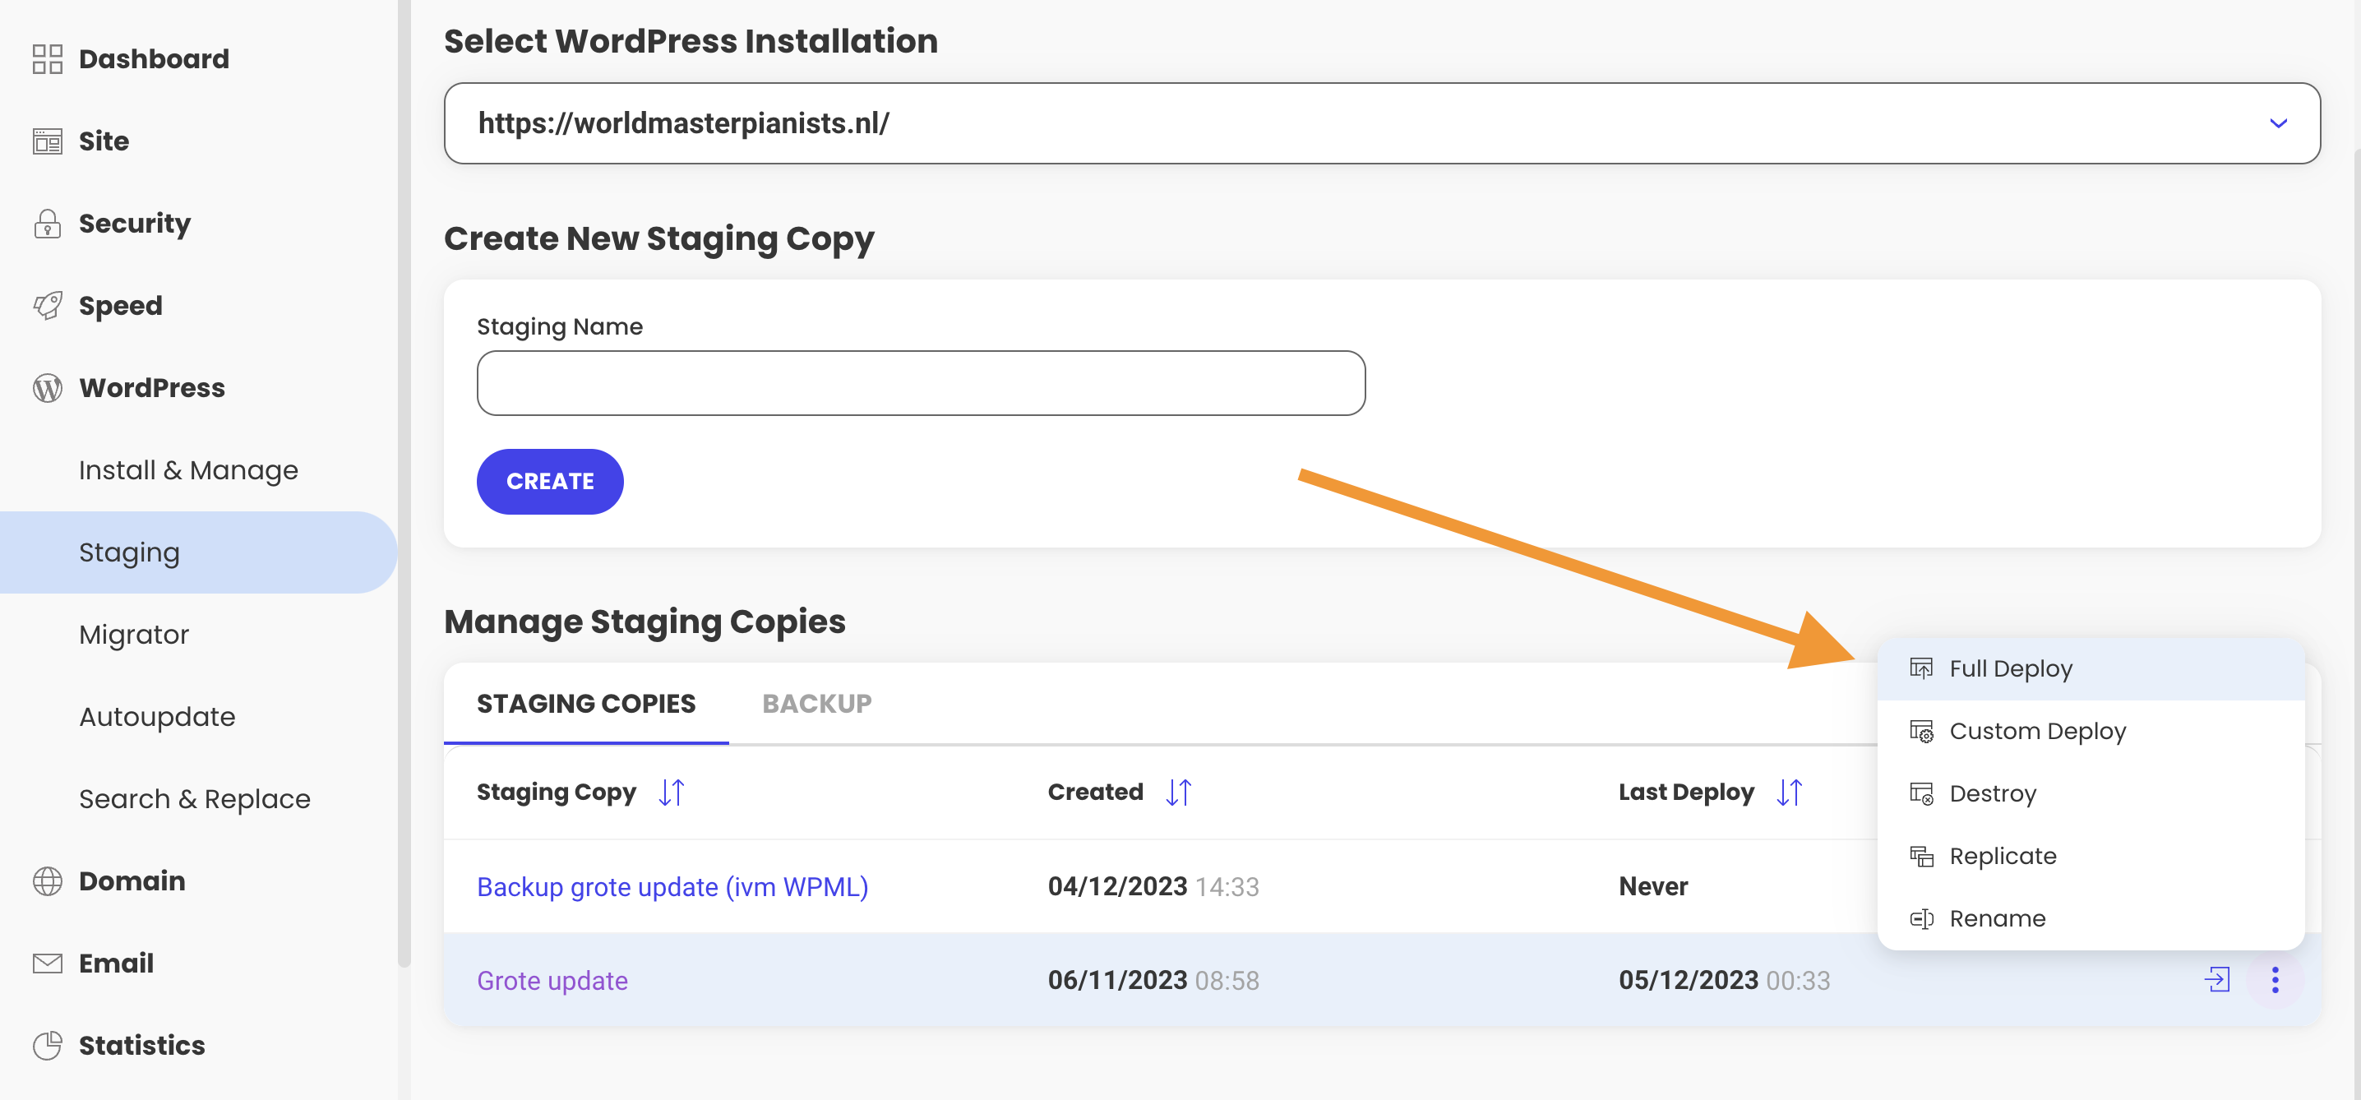Open the Domain menu label

tap(132, 881)
